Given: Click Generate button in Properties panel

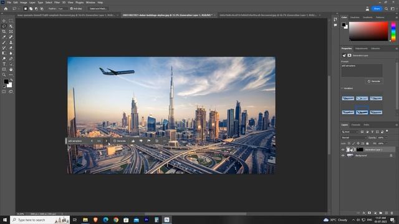Looking at the screenshot, I should coord(374,82).
